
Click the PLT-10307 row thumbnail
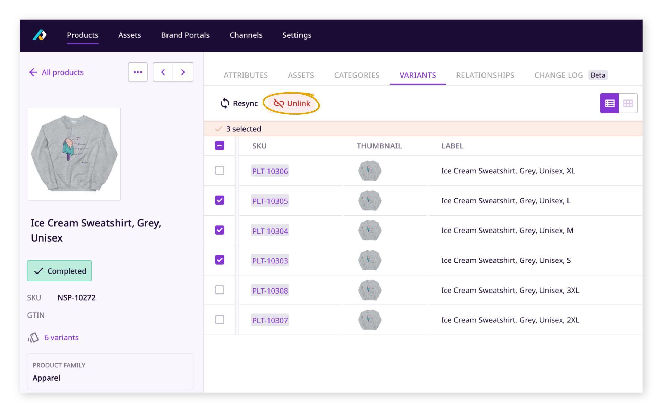[369, 320]
